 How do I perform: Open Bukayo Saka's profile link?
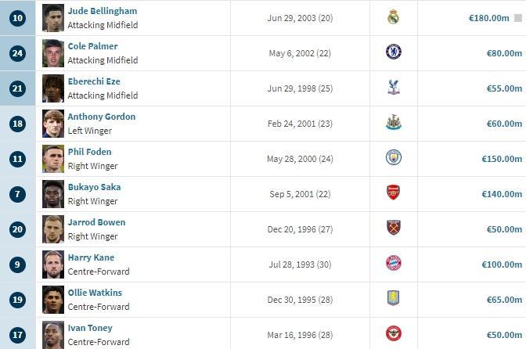(x=94, y=187)
